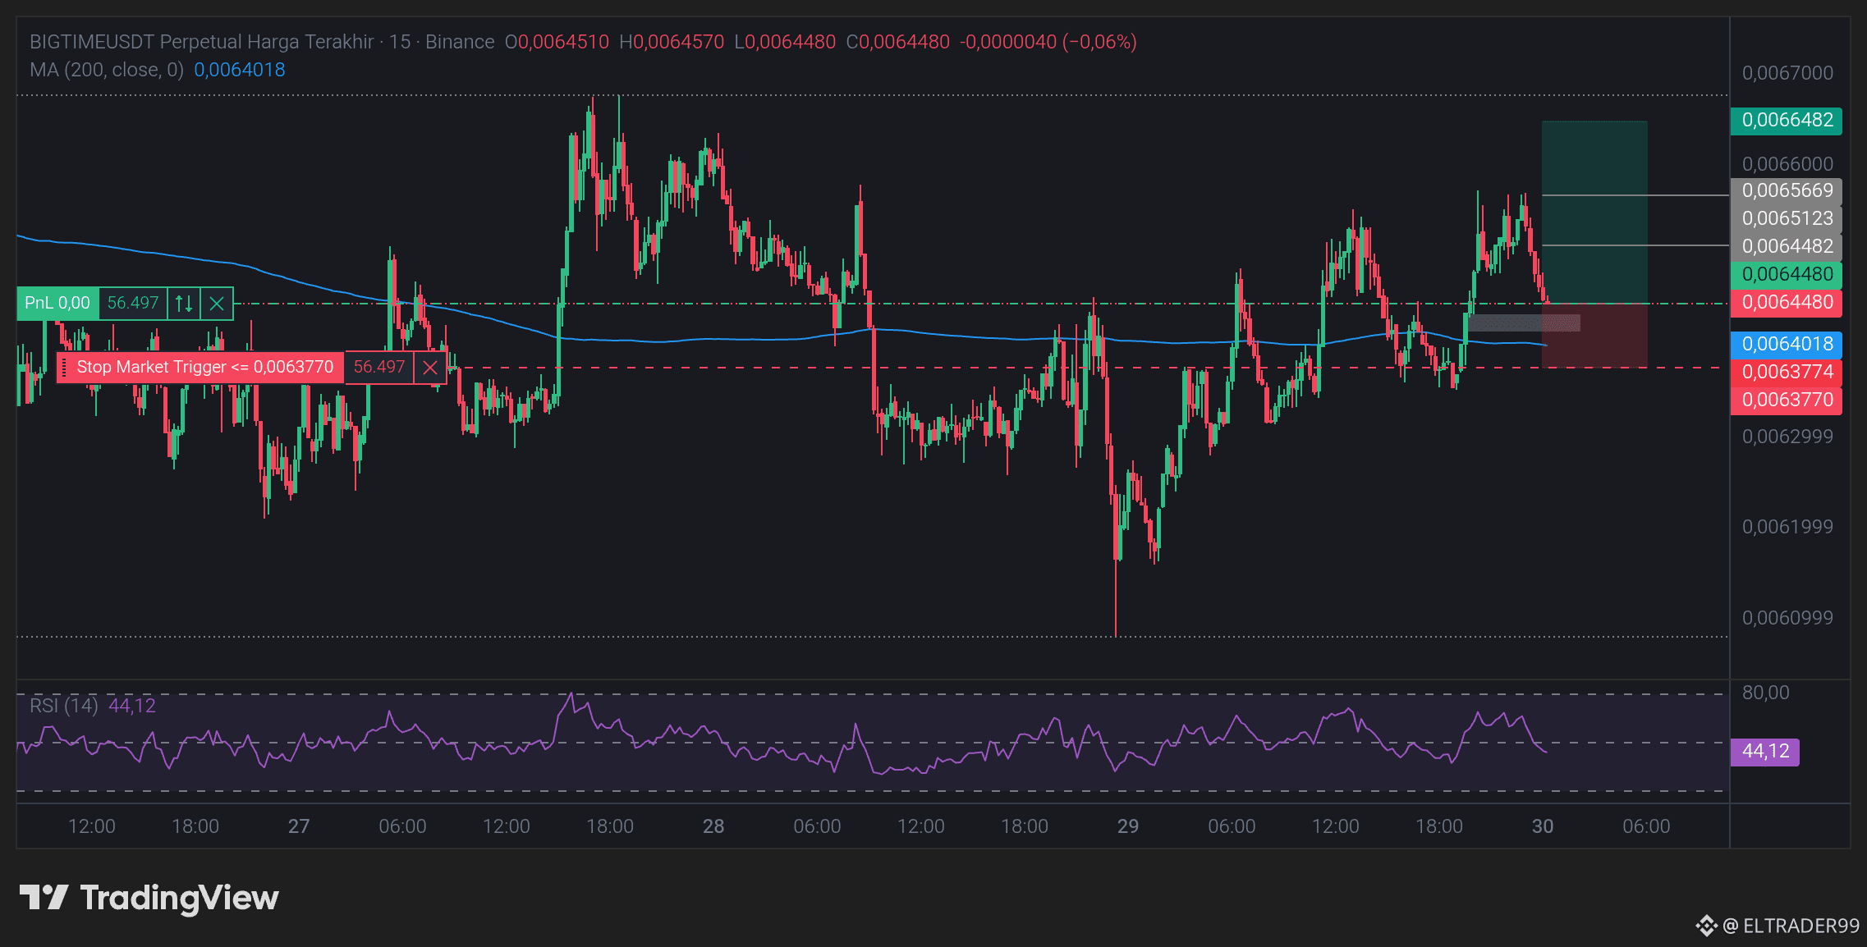Click blue MA price label 0,0064018

[x=1787, y=345]
